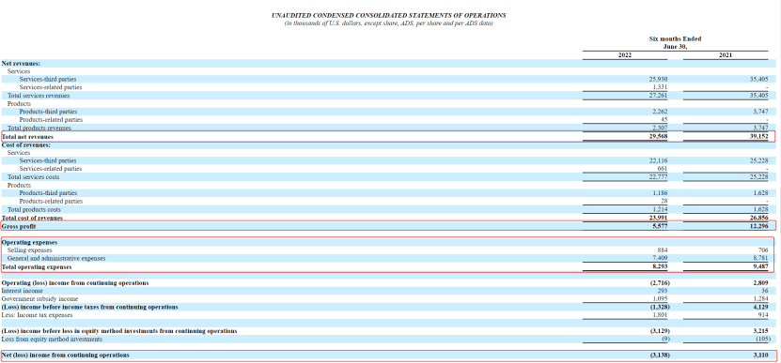Click the 8,293 operating expenses figure
The height and width of the screenshot is (363, 781).
[x=660, y=267]
